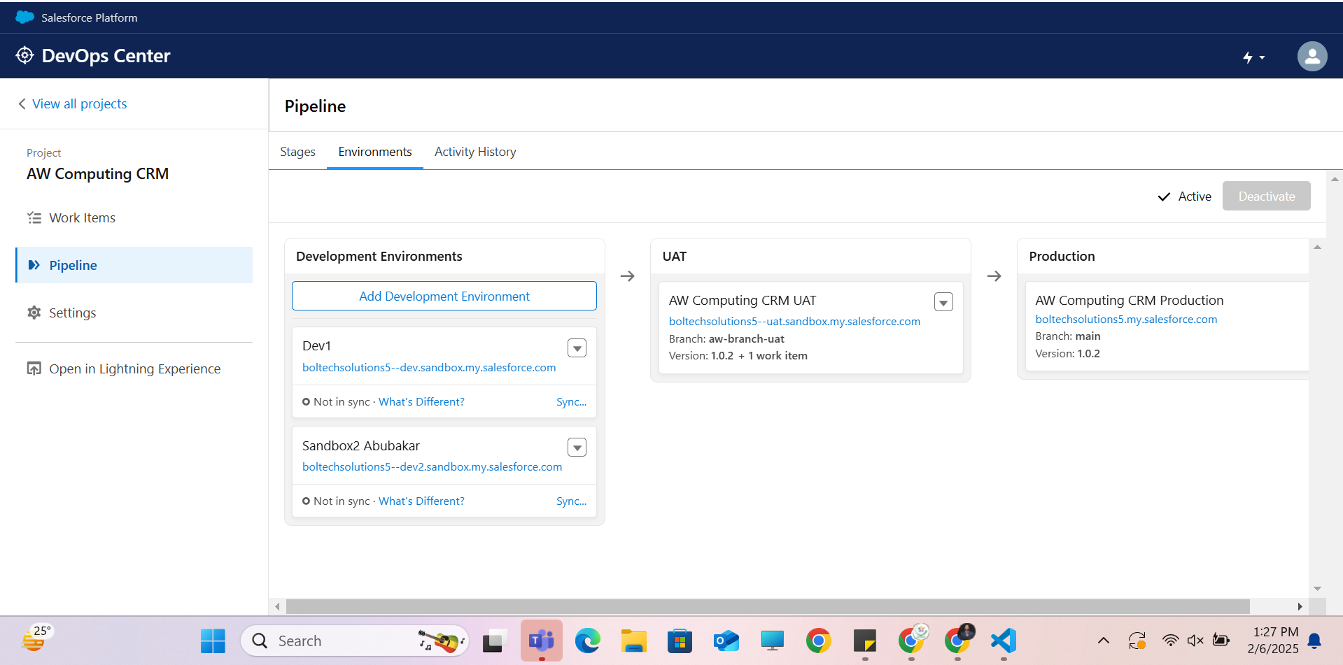Click the horizontal scrollbar thumb
The width and height of the screenshot is (1343, 665).
(768, 606)
